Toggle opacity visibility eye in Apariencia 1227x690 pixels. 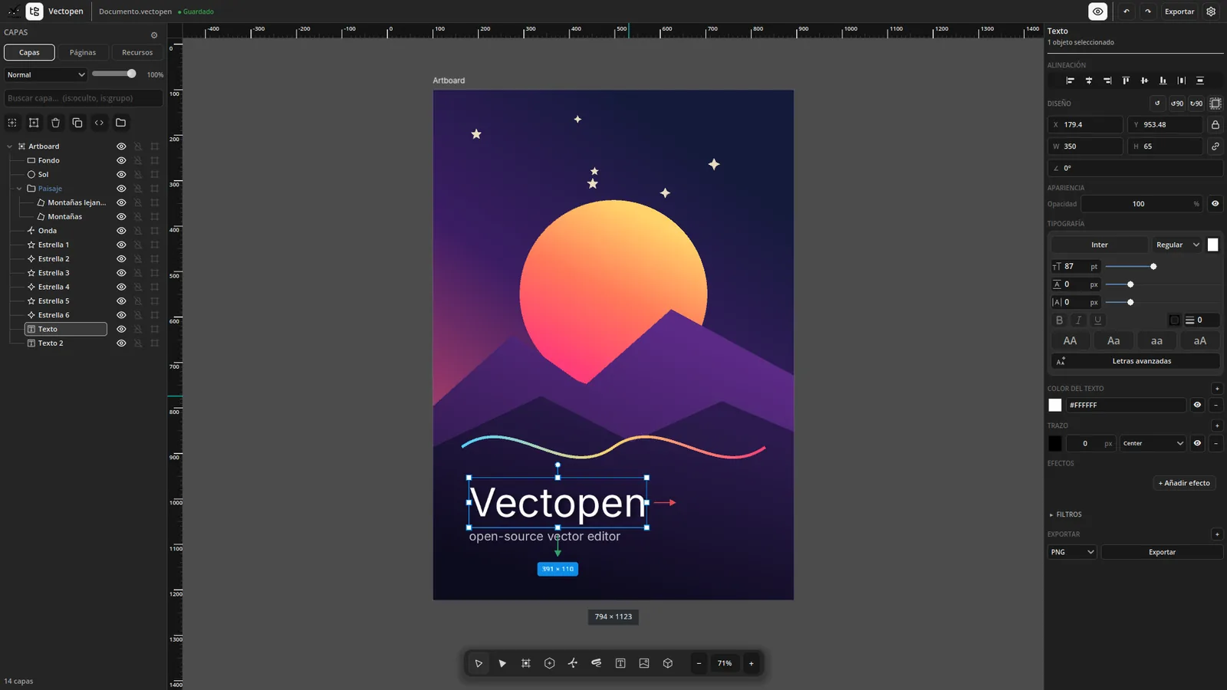pos(1215,204)
